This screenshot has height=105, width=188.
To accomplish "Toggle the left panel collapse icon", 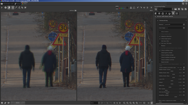I will [x=2, y=8].
